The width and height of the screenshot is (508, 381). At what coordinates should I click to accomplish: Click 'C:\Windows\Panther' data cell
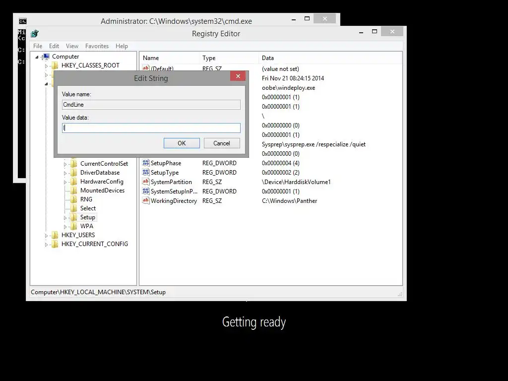coord(289,200)
